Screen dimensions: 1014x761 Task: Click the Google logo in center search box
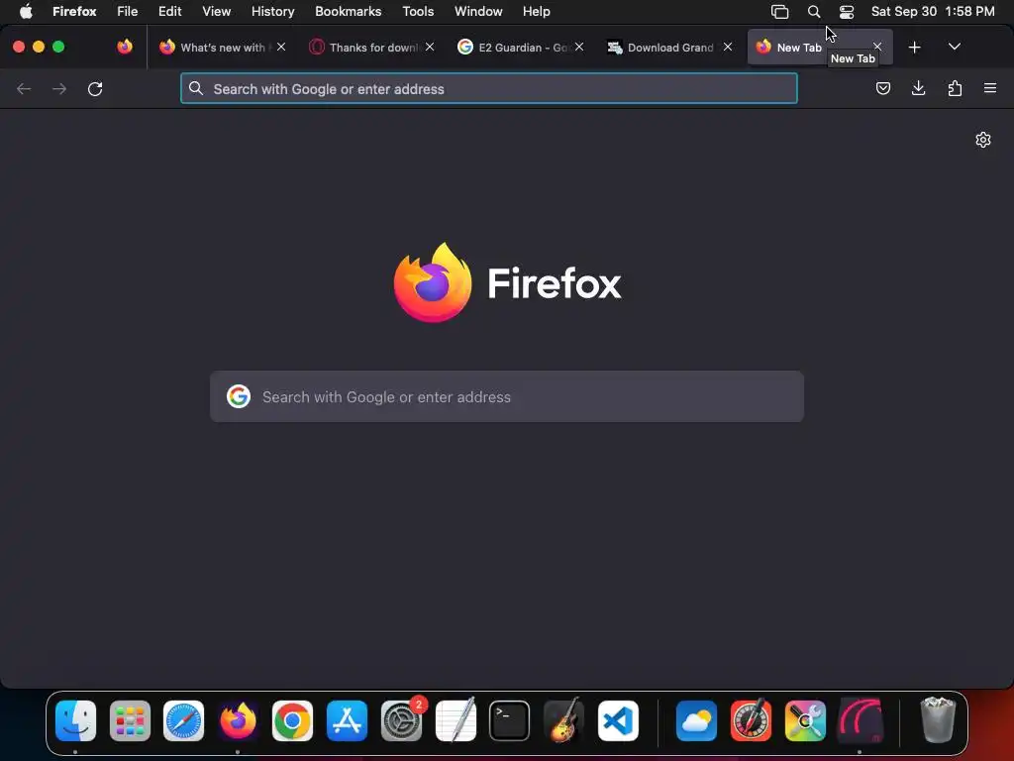point(239,396)
